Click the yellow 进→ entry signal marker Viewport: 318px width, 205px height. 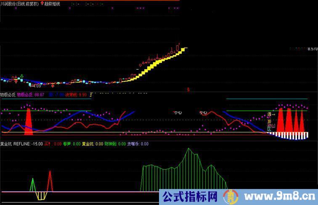coord(271,114)
